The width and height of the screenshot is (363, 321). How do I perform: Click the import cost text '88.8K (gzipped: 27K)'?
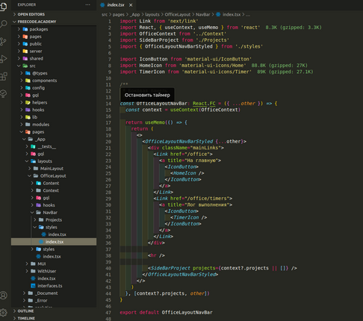pos(279,66)
